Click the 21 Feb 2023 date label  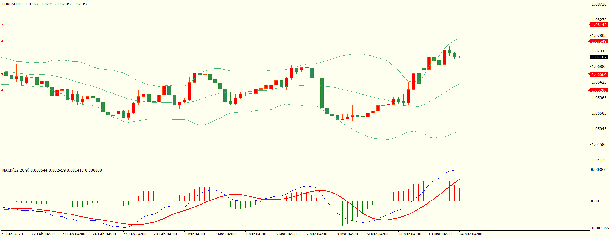[x=12, y=234]
